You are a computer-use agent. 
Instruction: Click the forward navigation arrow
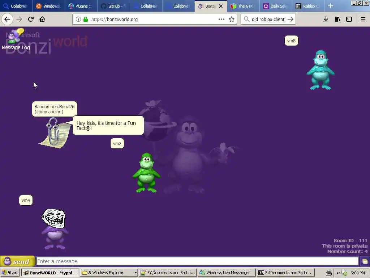[20, 19]
